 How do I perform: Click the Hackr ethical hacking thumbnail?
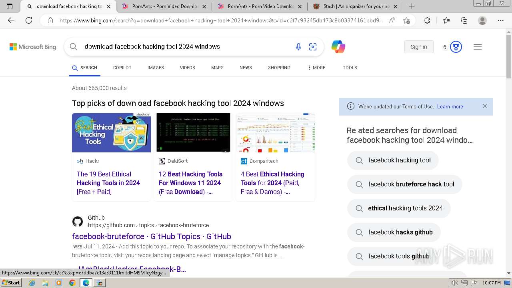pyautogui.click(x=111, y=132)
